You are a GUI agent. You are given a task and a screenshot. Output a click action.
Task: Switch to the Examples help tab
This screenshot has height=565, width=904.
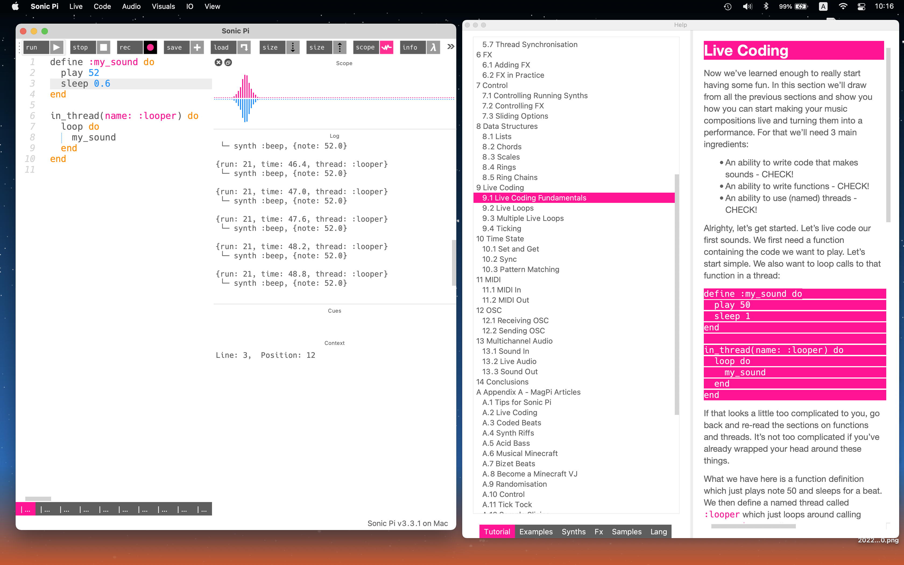coord(536,531)
